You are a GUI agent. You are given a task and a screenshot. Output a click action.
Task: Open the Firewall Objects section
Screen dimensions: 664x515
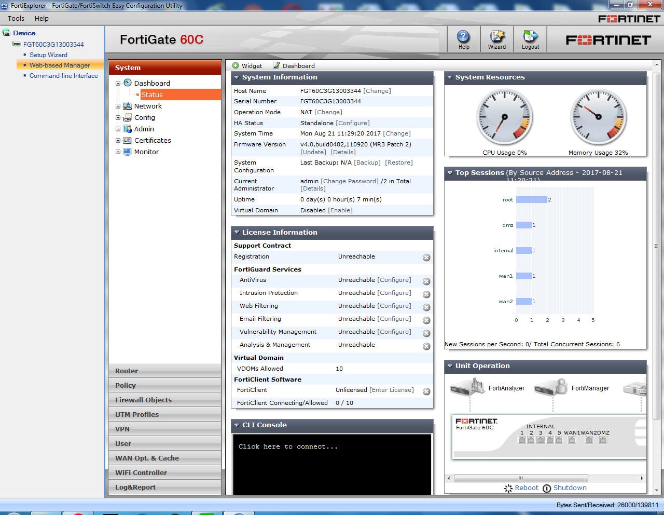[x=165, y=400]
